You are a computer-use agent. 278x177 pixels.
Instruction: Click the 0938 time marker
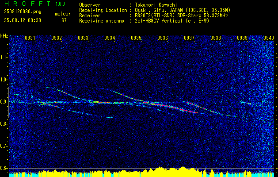[216, 38]
